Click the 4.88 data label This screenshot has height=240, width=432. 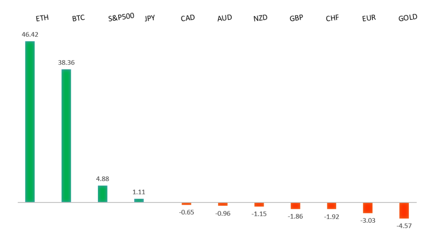coord(103,179)
